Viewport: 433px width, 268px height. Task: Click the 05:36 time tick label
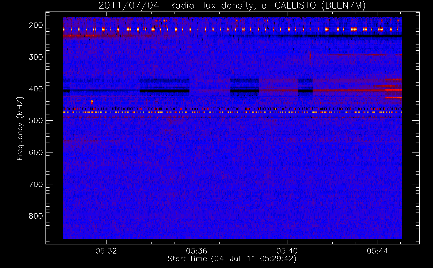(197, 251)
